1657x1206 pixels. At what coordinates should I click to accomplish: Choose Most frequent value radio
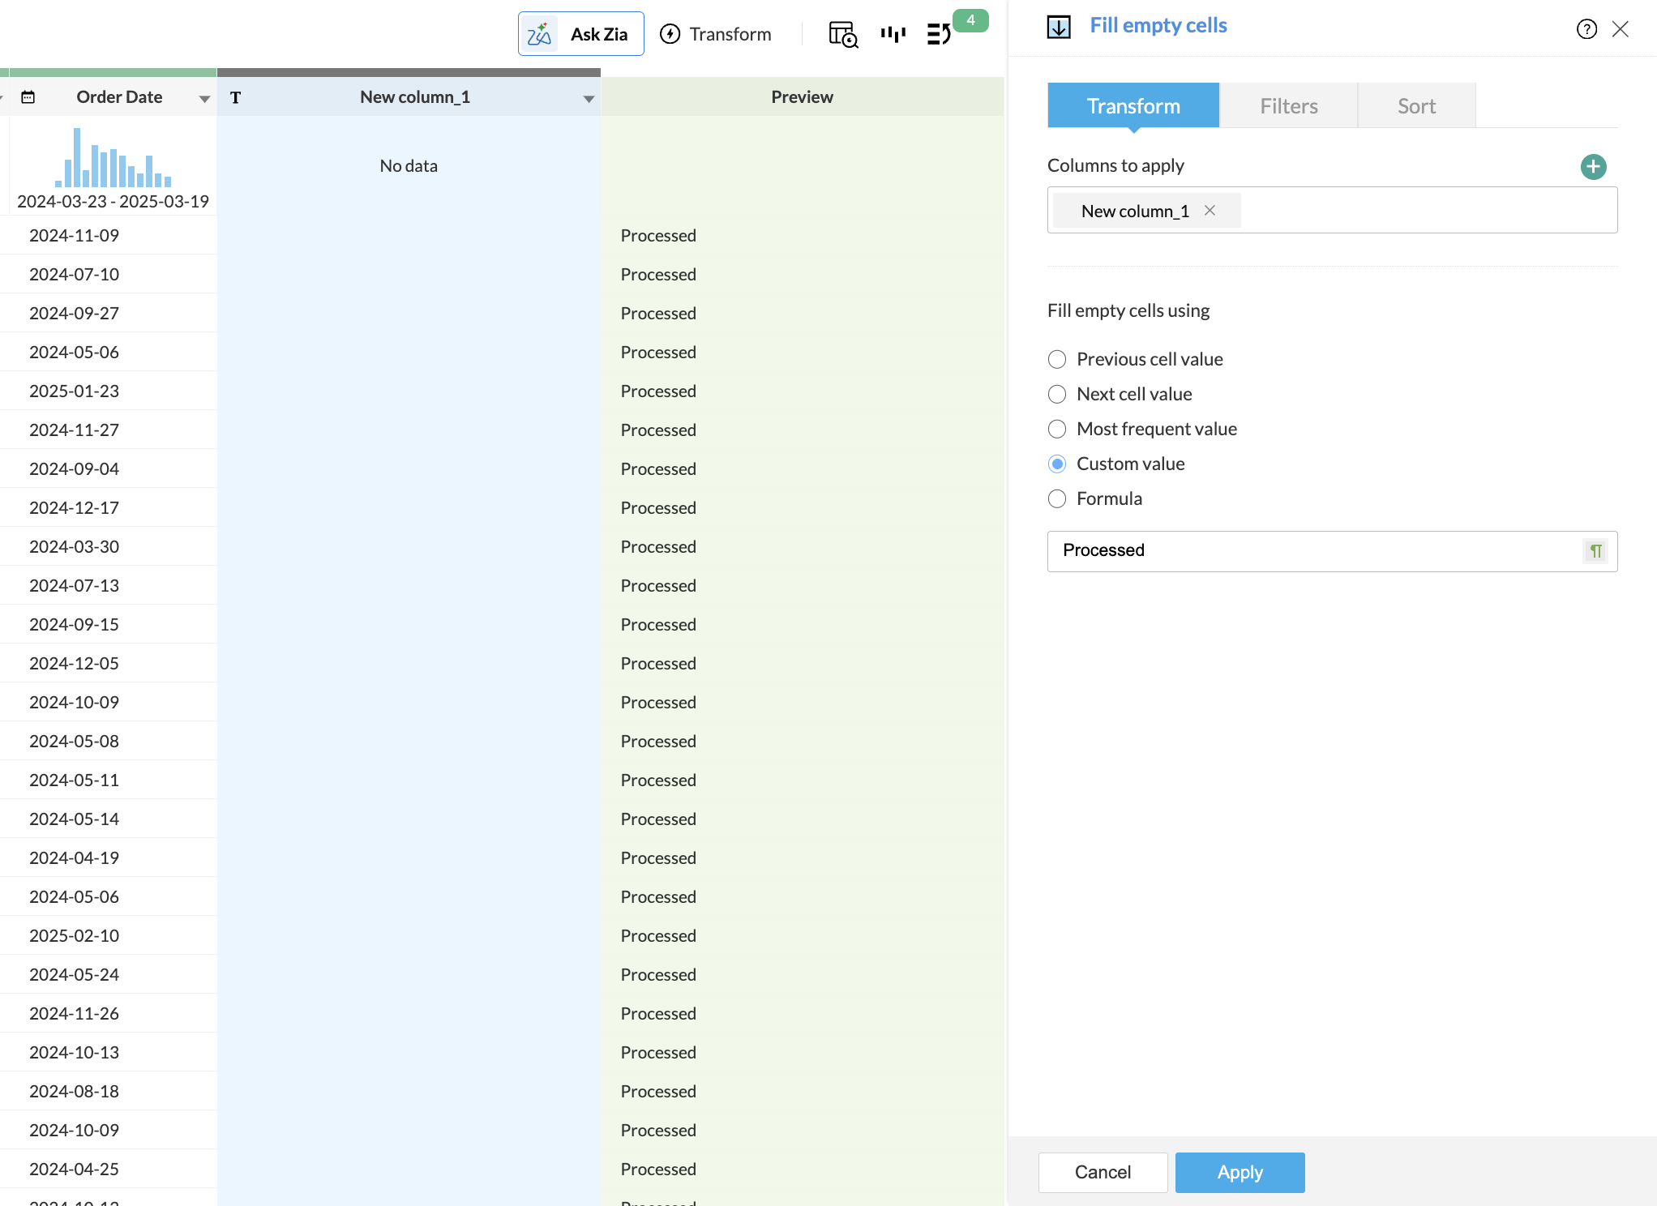pos(1057,429)
